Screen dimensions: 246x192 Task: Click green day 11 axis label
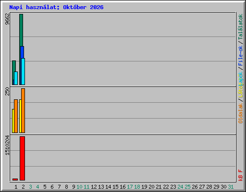pos(86,187)
